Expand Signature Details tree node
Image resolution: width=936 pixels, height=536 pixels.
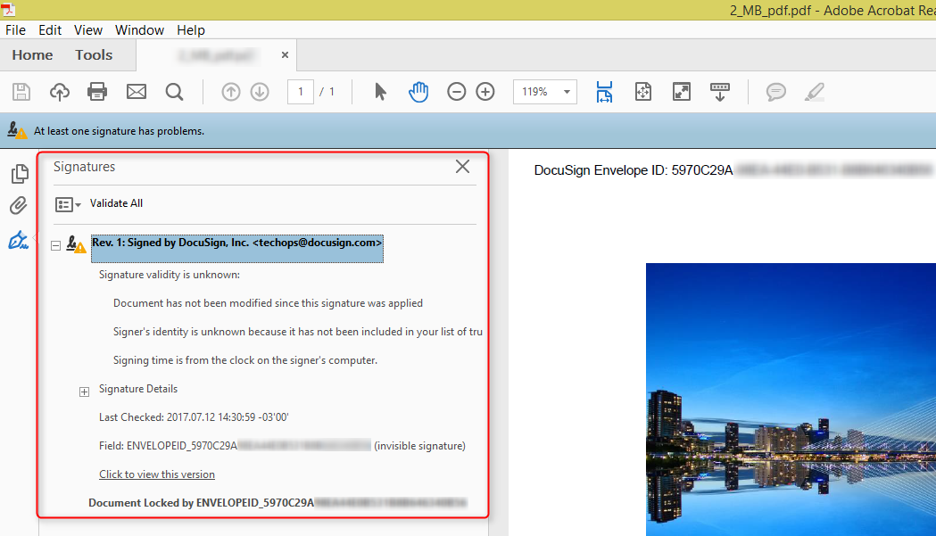(85, 391)
